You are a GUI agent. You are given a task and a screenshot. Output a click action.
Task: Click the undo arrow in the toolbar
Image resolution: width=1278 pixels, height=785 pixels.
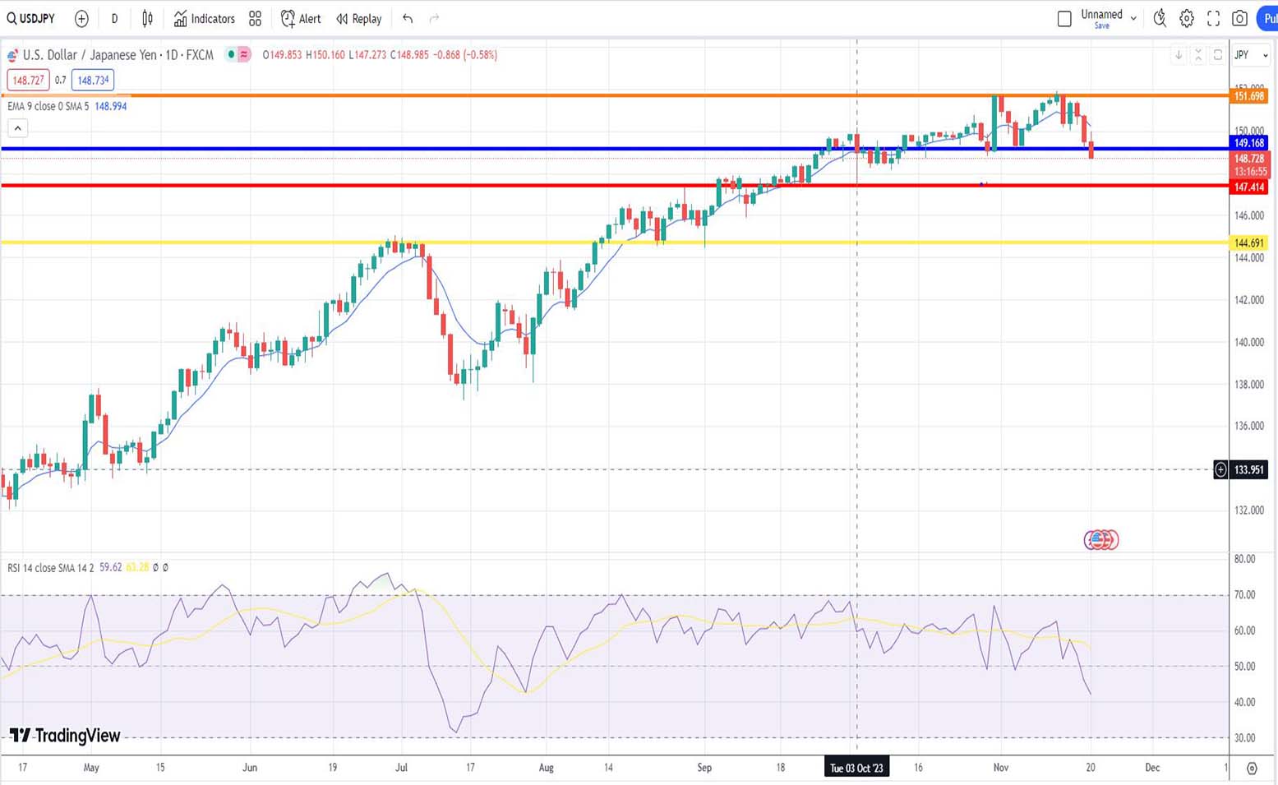pos(408,18)
